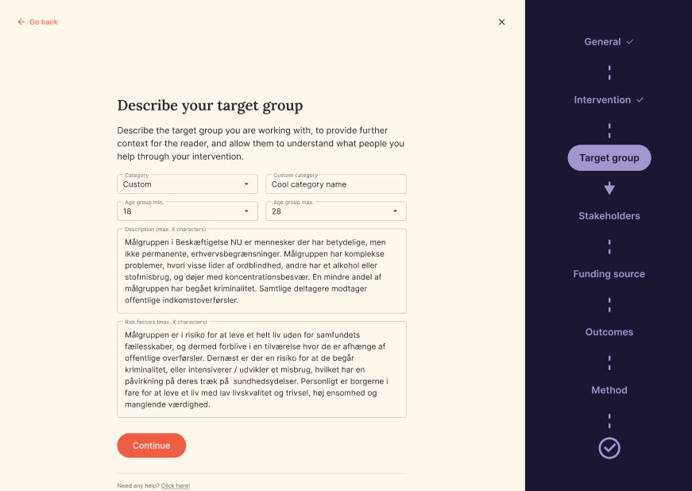Jump to the Stakeholders step
Image resolution: width=692 pixels, height=491 pixels.
[609, 216]
